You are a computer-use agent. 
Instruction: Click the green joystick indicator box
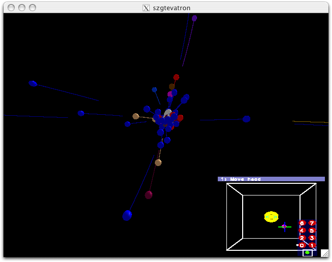(x=307, y=252)
